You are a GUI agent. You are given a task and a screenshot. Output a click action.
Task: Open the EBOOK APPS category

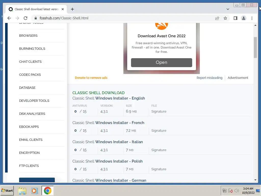[x=29, y=127]
